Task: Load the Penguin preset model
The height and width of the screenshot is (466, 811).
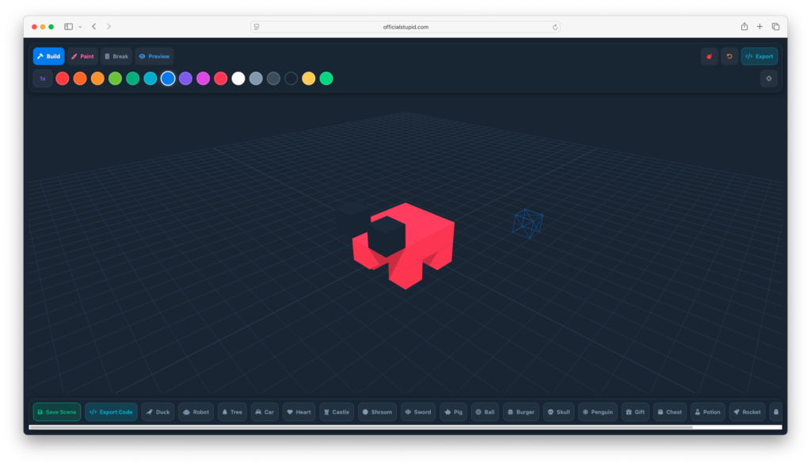Action: tap(598, 411)
